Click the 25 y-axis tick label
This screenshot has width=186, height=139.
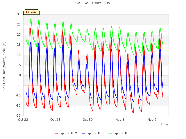coord(19,24)
